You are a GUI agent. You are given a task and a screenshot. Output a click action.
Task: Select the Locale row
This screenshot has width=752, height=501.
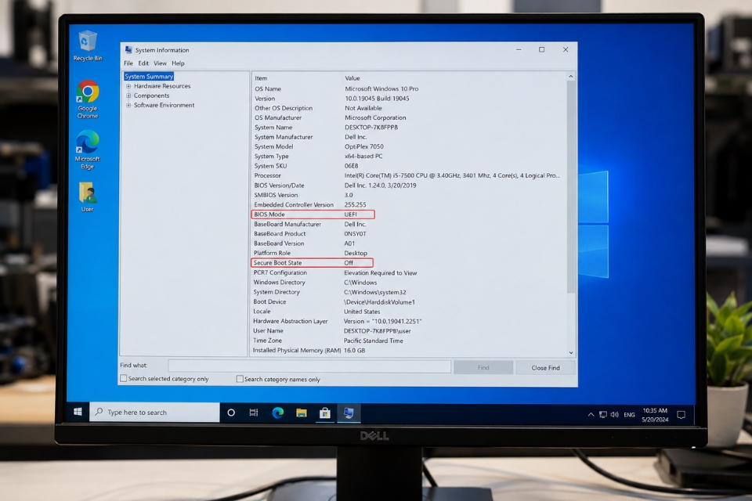[408, 311]
